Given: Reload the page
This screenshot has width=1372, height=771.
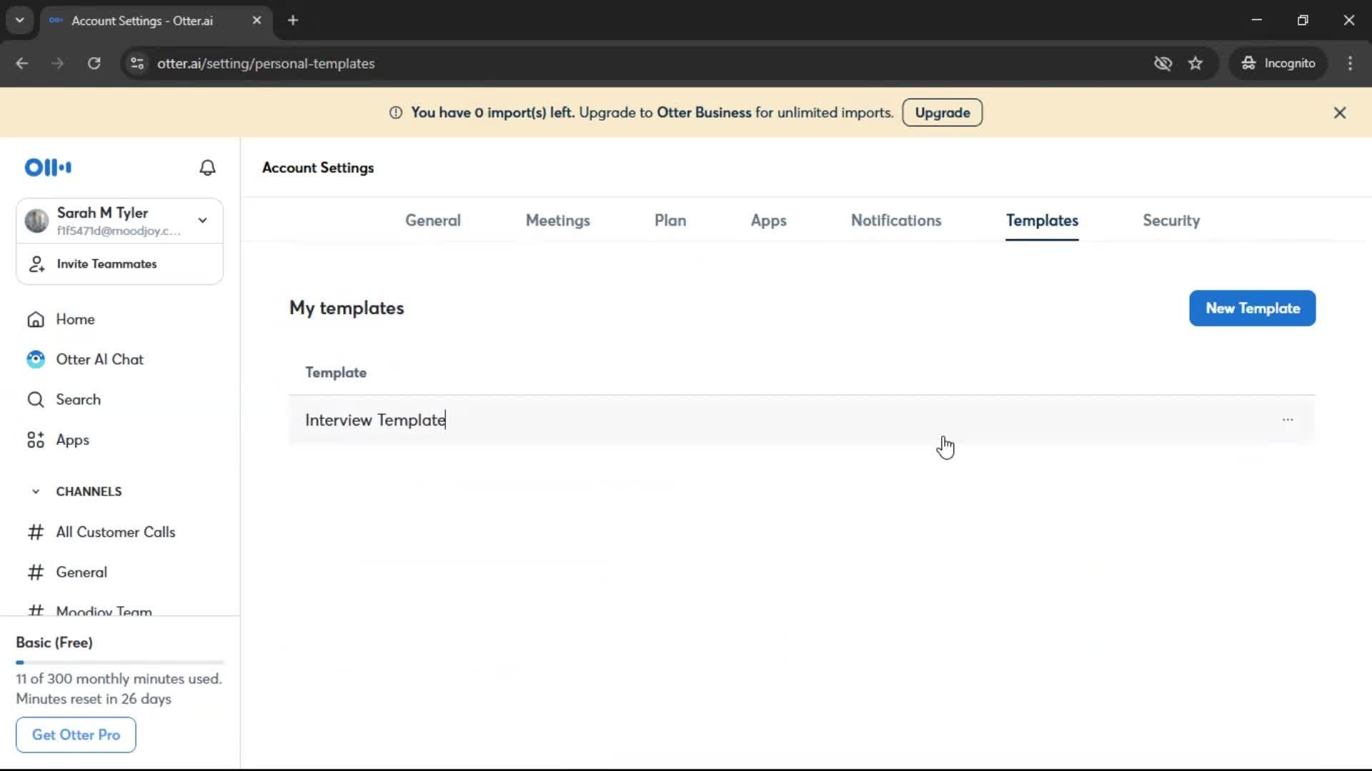Looking at the screenshot, I should click(x=94, y=64).
